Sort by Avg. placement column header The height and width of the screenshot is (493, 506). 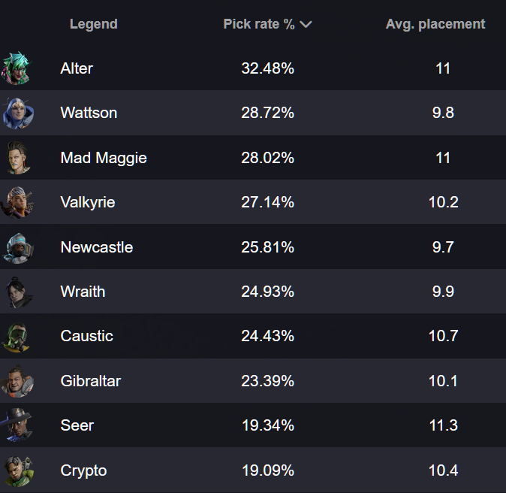tap(435, 24)
